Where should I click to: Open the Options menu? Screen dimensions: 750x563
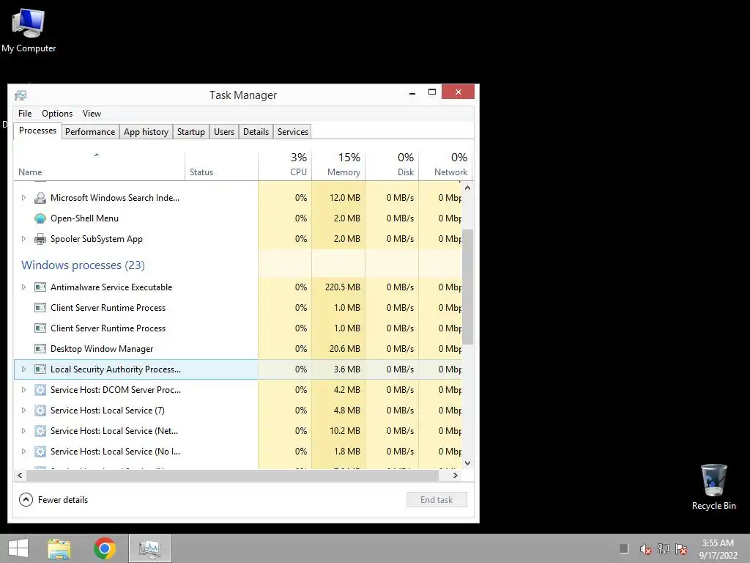(x=57, y=114)
